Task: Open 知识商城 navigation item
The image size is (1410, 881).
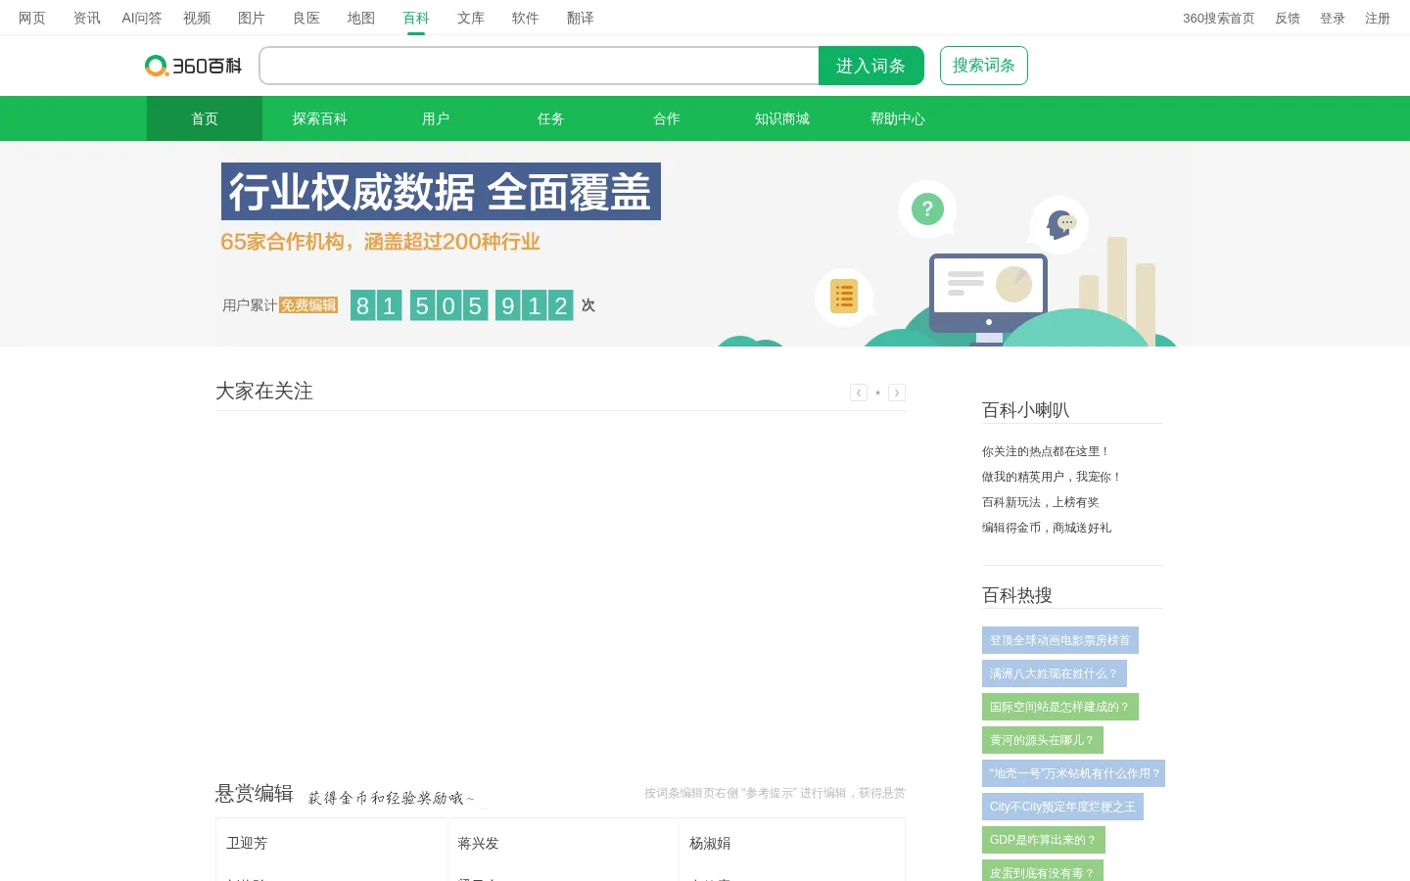Action: pos(782,118)
